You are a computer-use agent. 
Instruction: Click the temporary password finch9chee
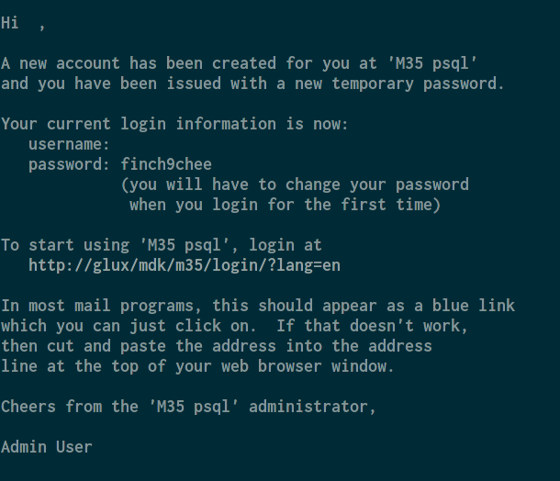[x=166, y=164]
